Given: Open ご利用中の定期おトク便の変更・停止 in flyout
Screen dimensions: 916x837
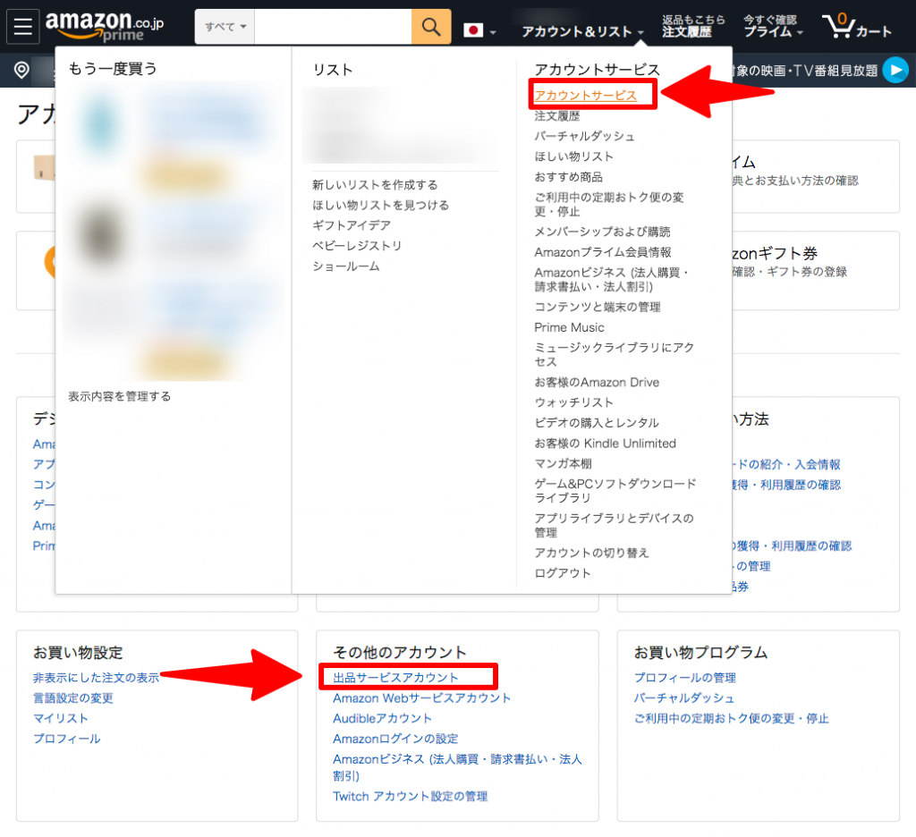Looking at the screenshot, I should tap(608, 205).
